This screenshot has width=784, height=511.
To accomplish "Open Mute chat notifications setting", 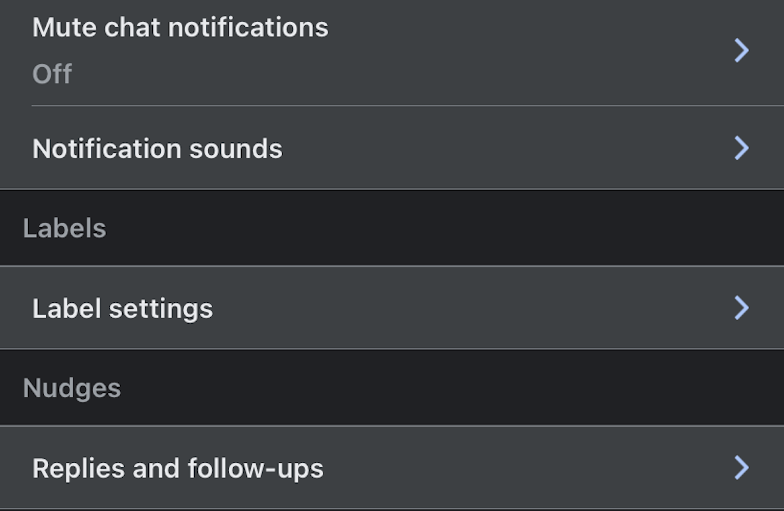I will click(x=392, y=50).
